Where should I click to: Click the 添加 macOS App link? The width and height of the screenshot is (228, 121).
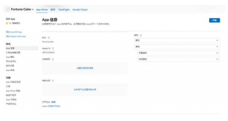tap(14, 32)
